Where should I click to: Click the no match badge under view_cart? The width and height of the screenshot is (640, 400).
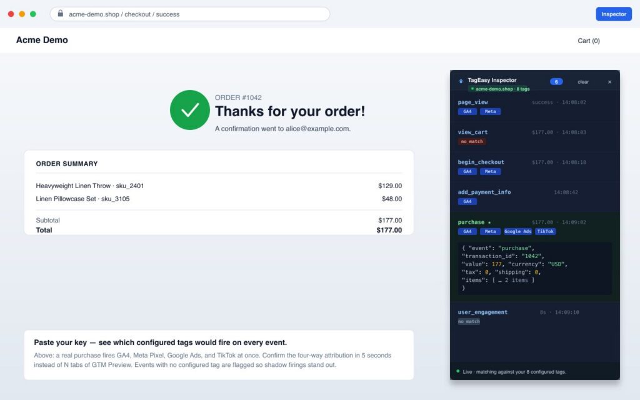(x=472, y=142)
